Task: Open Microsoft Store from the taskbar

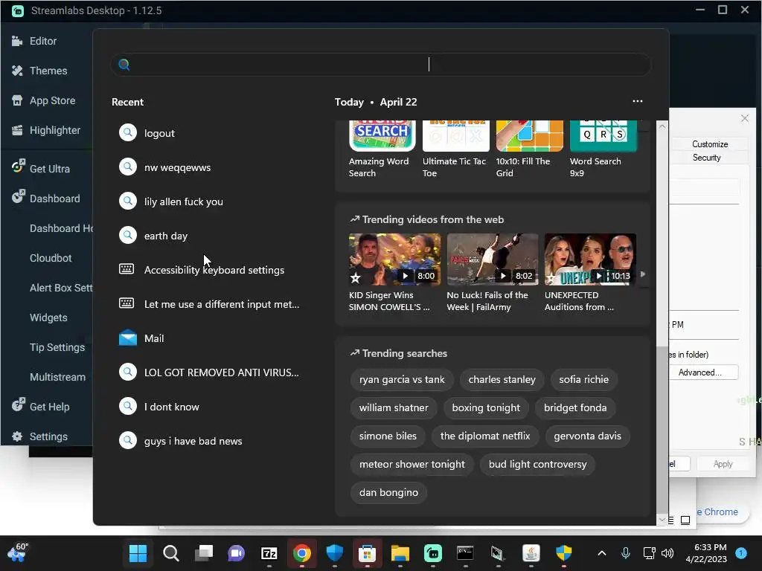Action: click(x=368, y=553)
